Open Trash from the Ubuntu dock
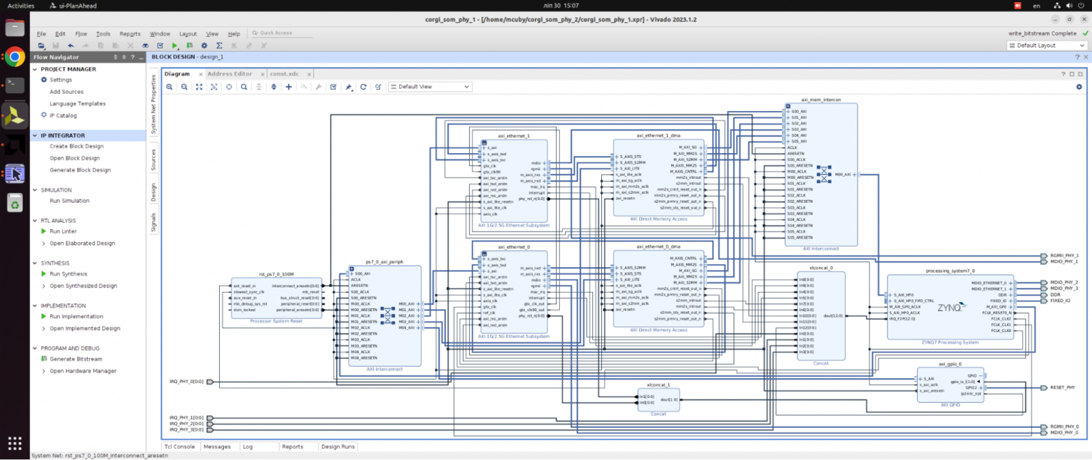1092x460 pixels. click(x=15, y=202)
